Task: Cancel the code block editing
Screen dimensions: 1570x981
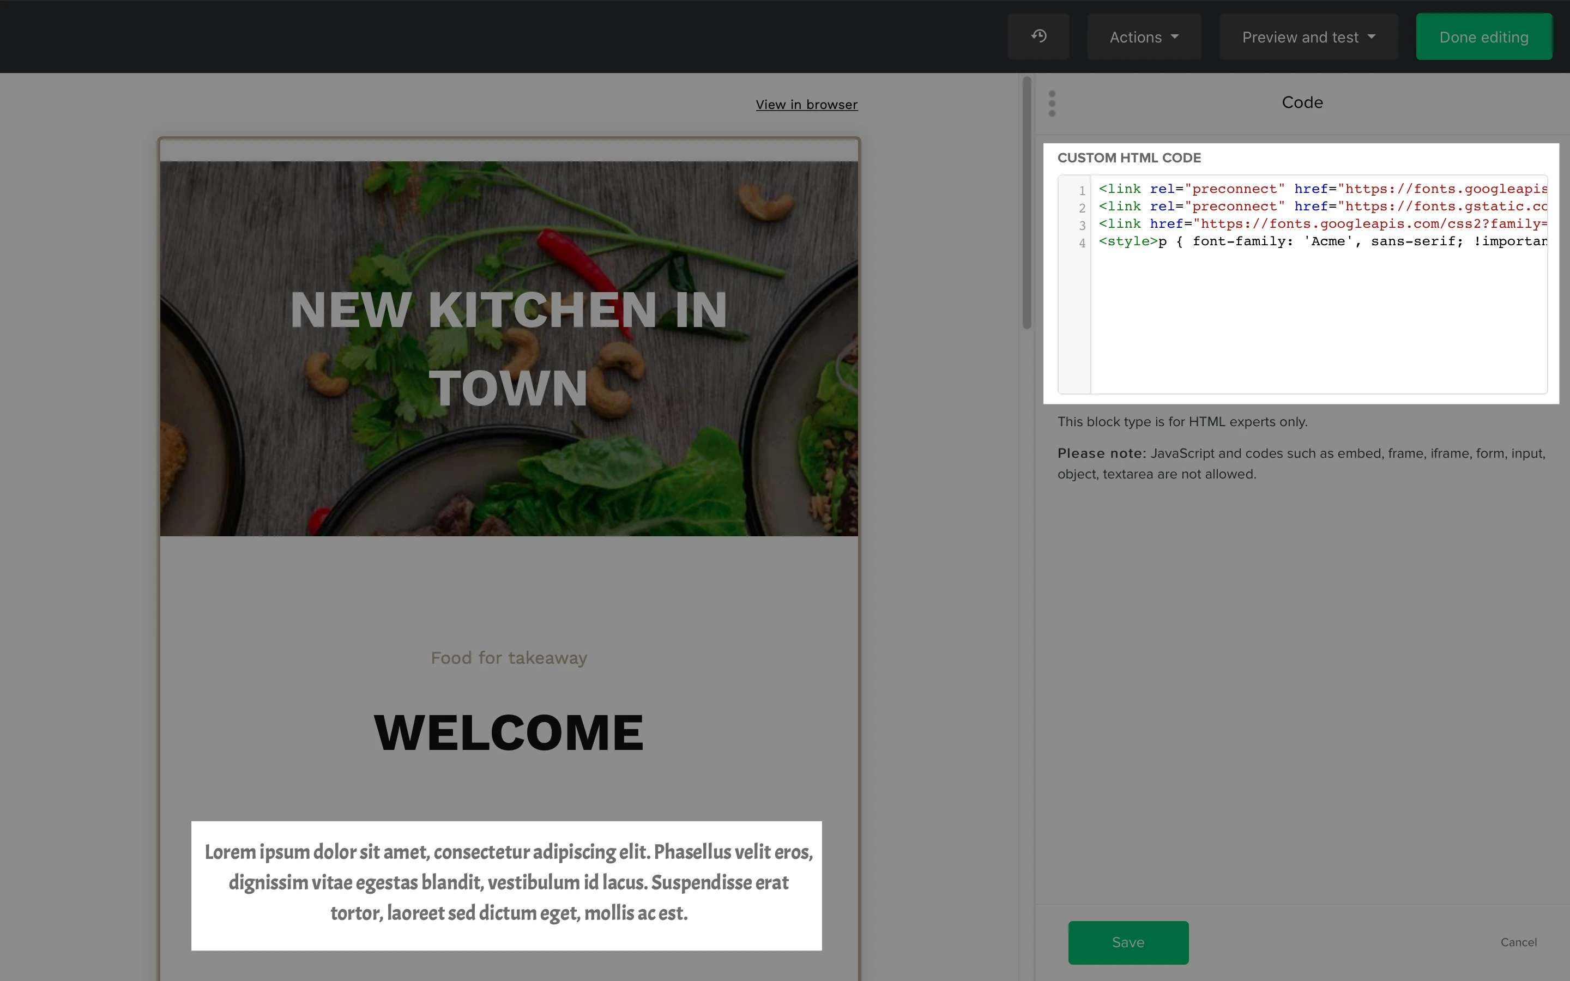Action: [x=1518, y=942]
